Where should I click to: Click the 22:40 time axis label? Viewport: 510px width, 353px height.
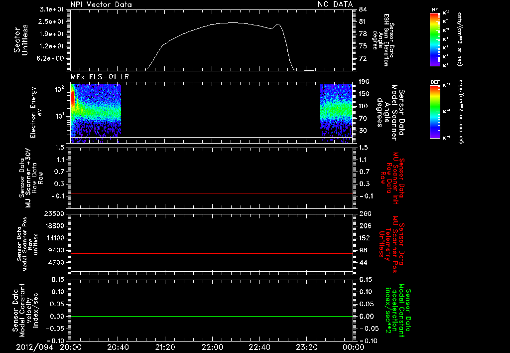[x=259, y=347]
